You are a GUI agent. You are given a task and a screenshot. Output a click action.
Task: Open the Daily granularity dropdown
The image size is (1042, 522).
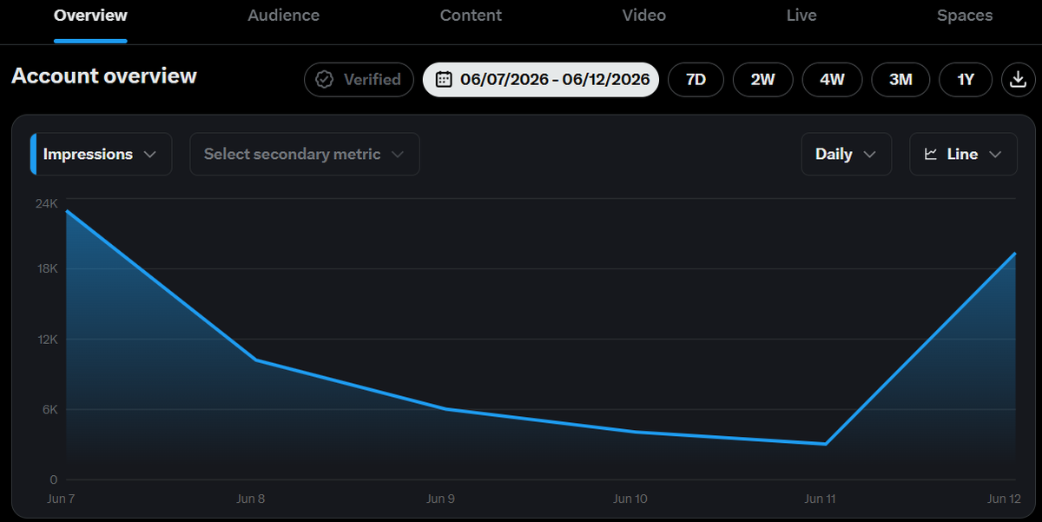pyautogui.click(x=847, y=155)
